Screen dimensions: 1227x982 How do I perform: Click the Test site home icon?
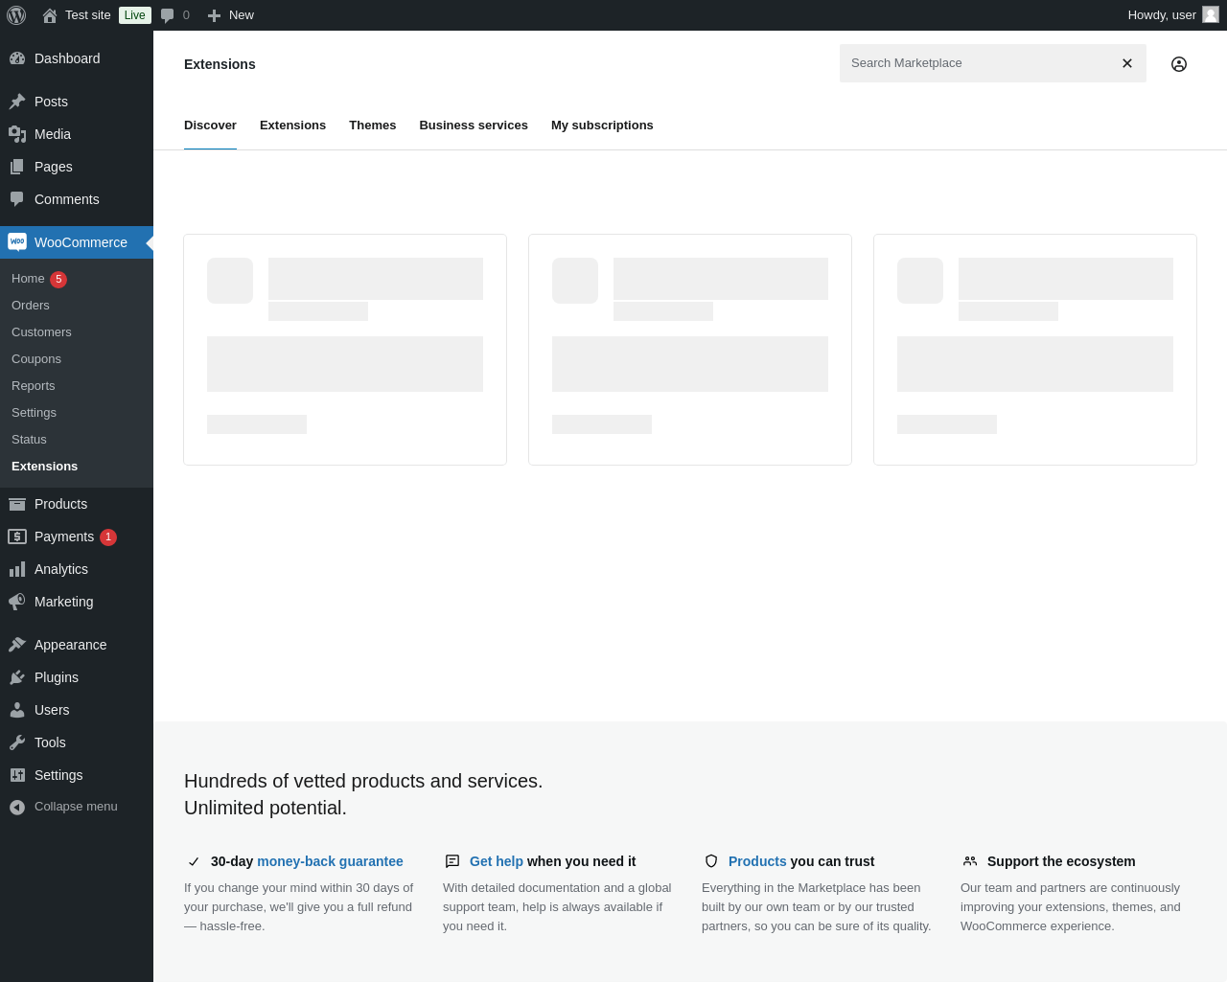tap(50, 15)
